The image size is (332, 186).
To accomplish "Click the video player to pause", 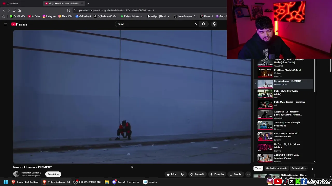I will click(132, 97).
